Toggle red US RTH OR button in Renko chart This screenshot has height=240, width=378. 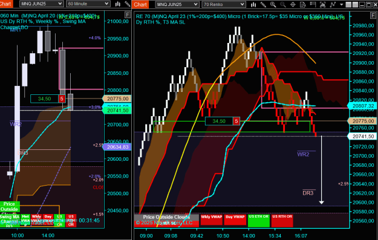click(282, 220)
